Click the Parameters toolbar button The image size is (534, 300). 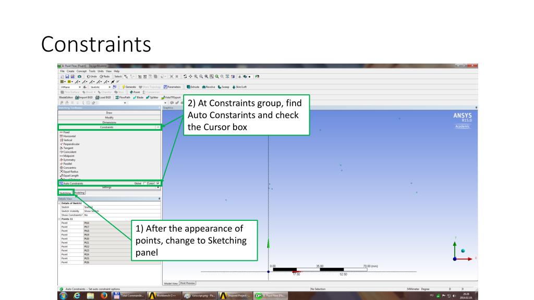[x=172, y=87]
